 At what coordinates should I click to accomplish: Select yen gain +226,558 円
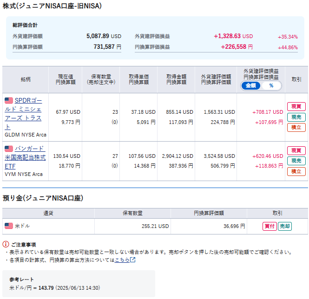point(237,47)
